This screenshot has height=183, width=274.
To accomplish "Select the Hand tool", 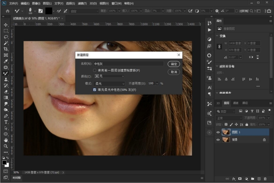I will [x=6, y=140].
